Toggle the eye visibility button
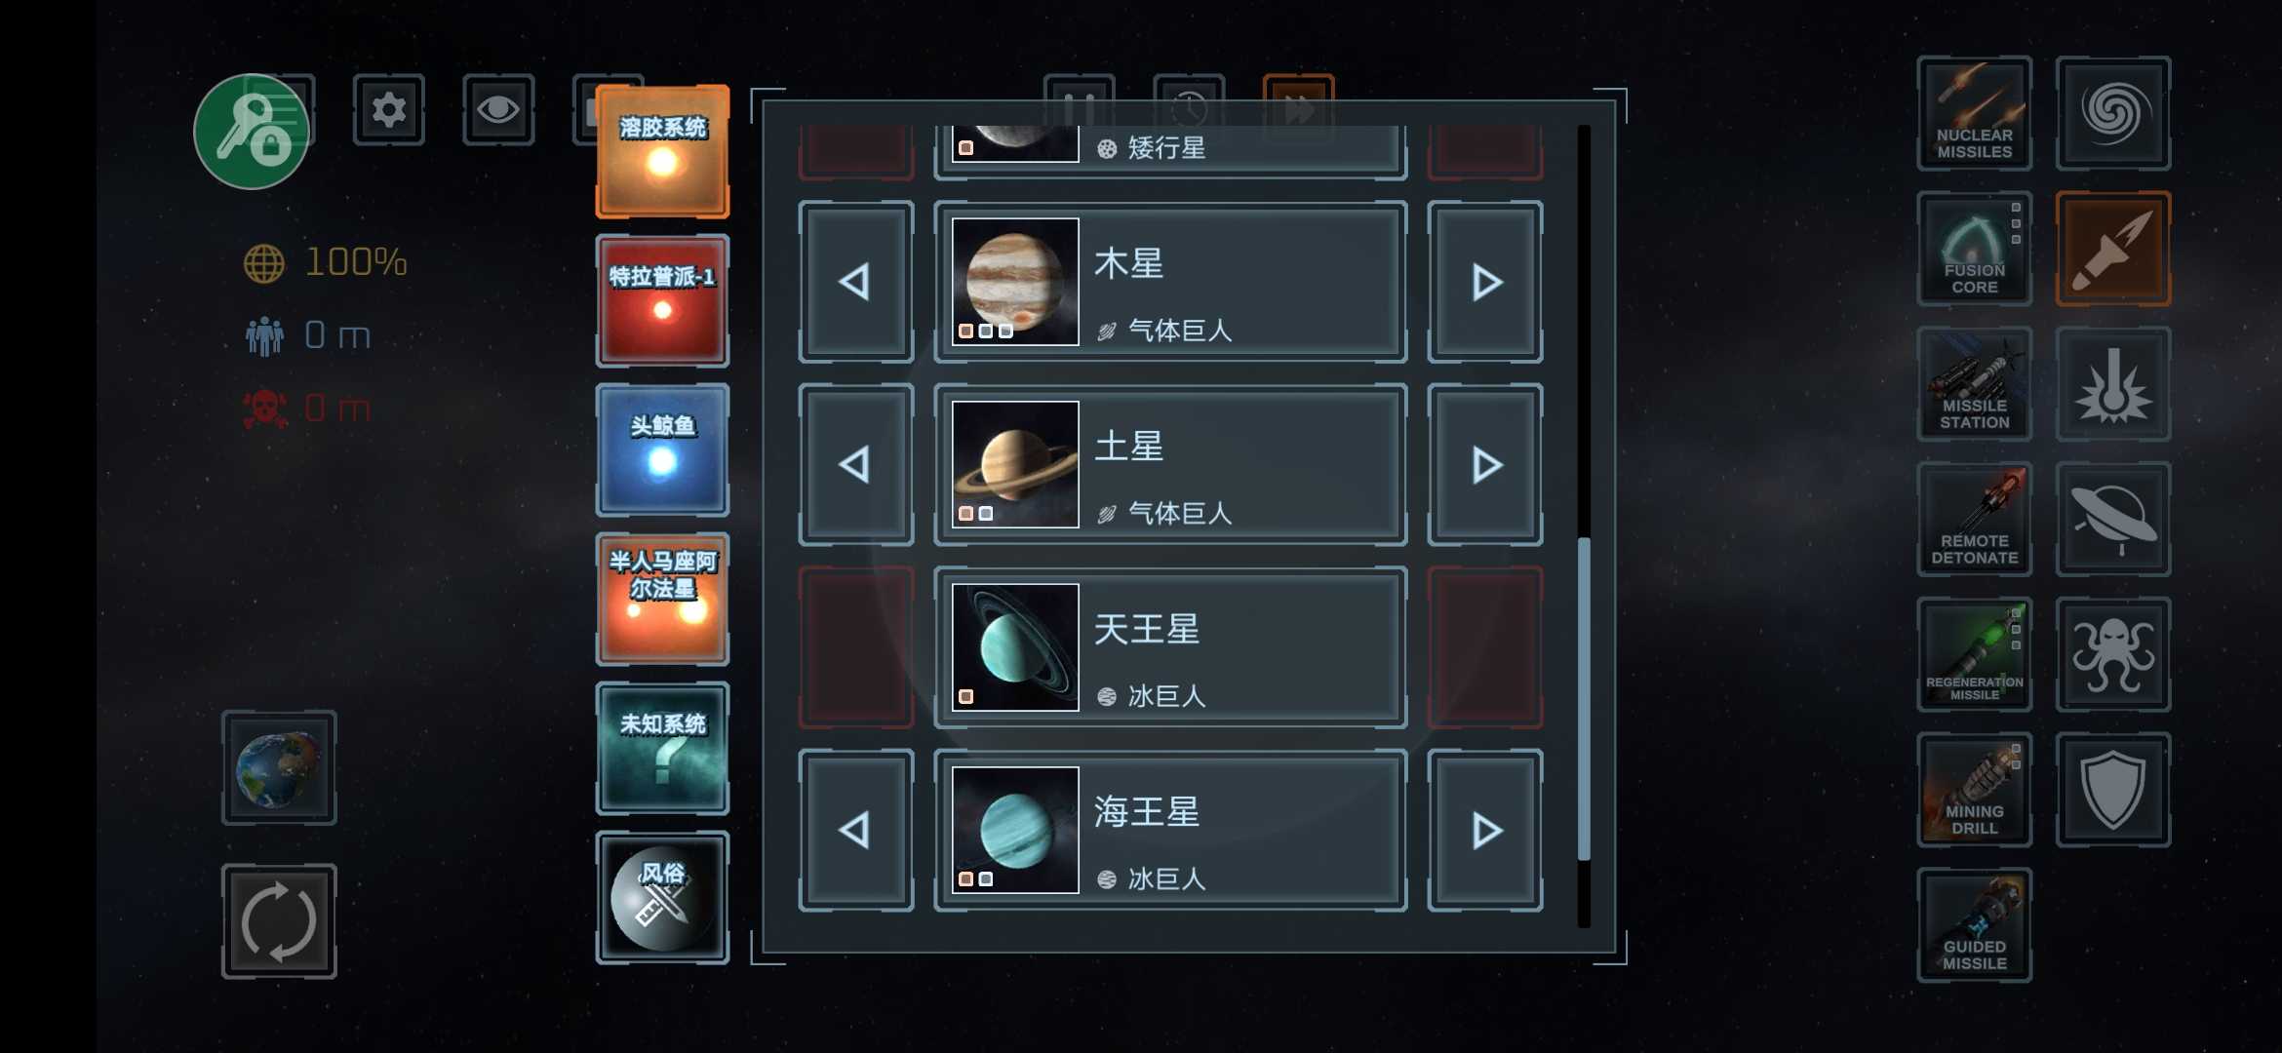Image resolution: width=2282 pixels, height=1053 pixels. click(x=498, y=109)
